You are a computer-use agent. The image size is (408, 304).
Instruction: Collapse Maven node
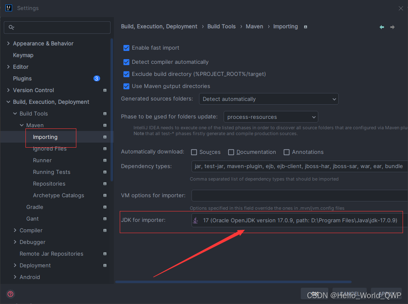pyautogui.click(x=22, y=126)
